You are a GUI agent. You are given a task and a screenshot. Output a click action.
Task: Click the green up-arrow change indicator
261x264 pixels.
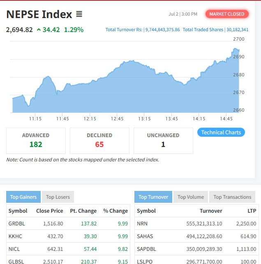tap(39, 30)
